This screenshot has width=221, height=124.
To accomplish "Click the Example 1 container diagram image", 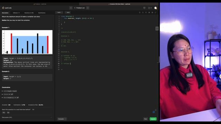I will coord(27,42).
